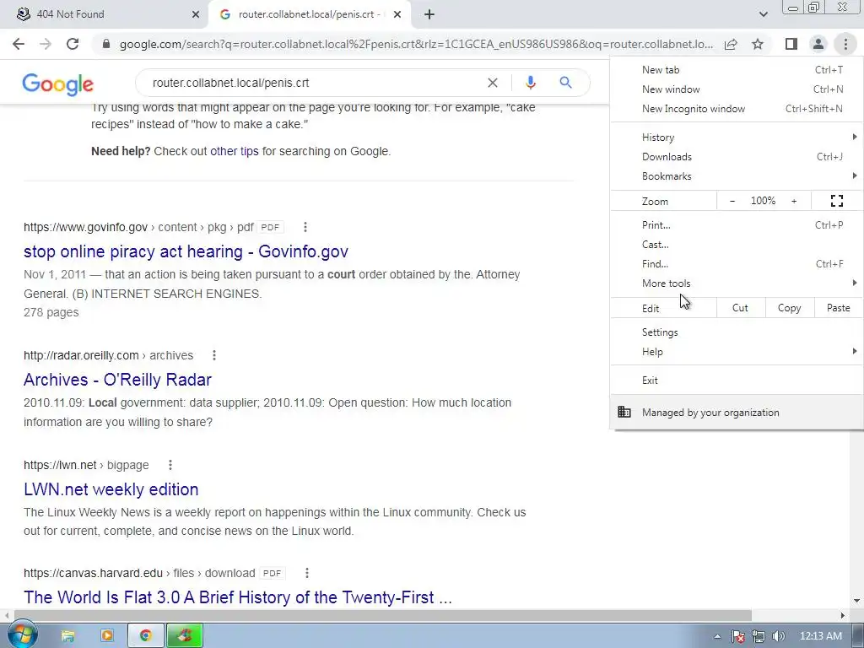Open options for canvas.harvard.edu result
Screen dimensions: 864x648
click(307, 573)
